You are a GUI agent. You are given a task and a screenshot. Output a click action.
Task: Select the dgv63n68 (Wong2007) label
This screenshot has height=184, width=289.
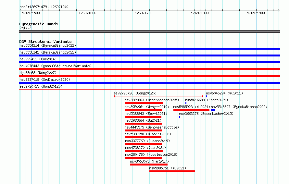click(38, 73)
